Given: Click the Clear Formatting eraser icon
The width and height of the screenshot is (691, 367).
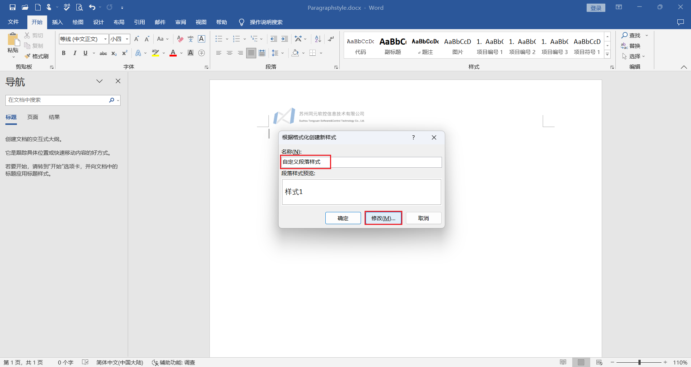Looking at the screenshot, I should coord(180,39).
